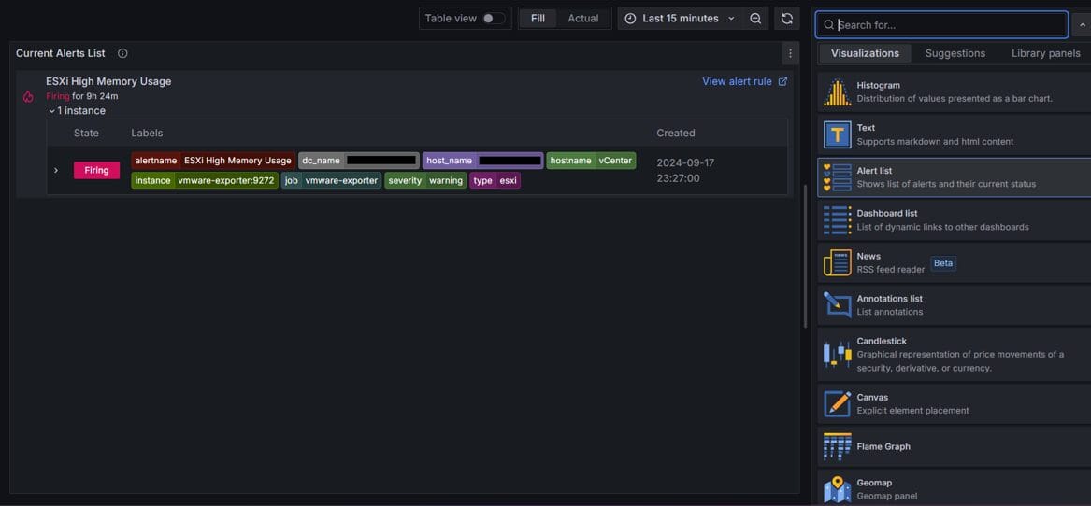Click the Created timestamp 2024-09-17 23:27:00

coord(685,170)
